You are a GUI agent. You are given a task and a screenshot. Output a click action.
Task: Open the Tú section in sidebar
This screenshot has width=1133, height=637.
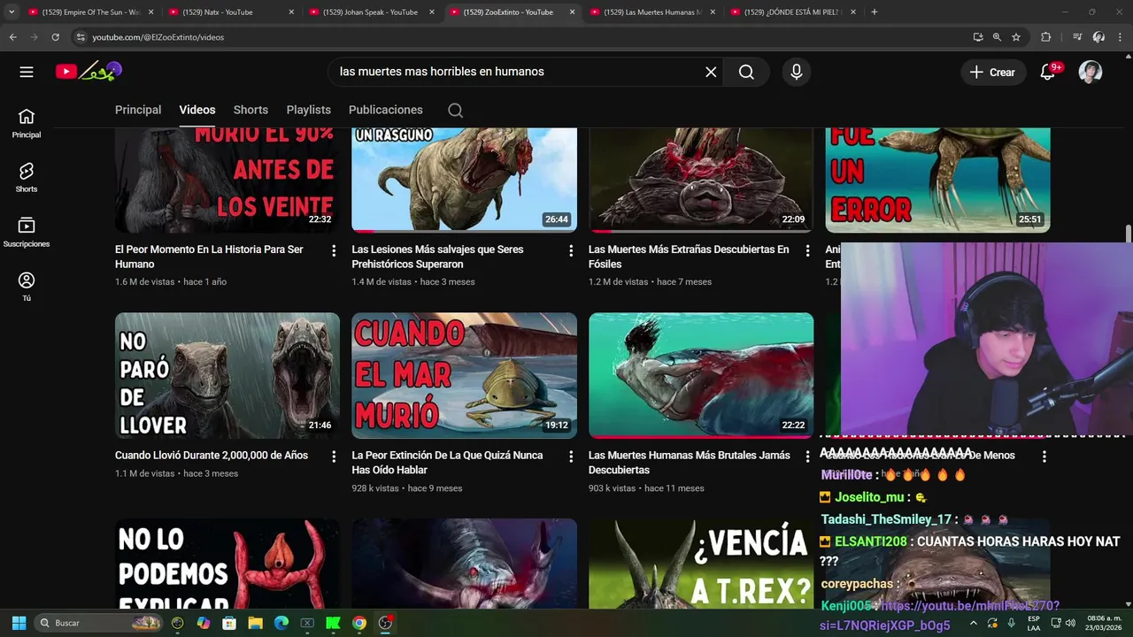coord(27,287)
